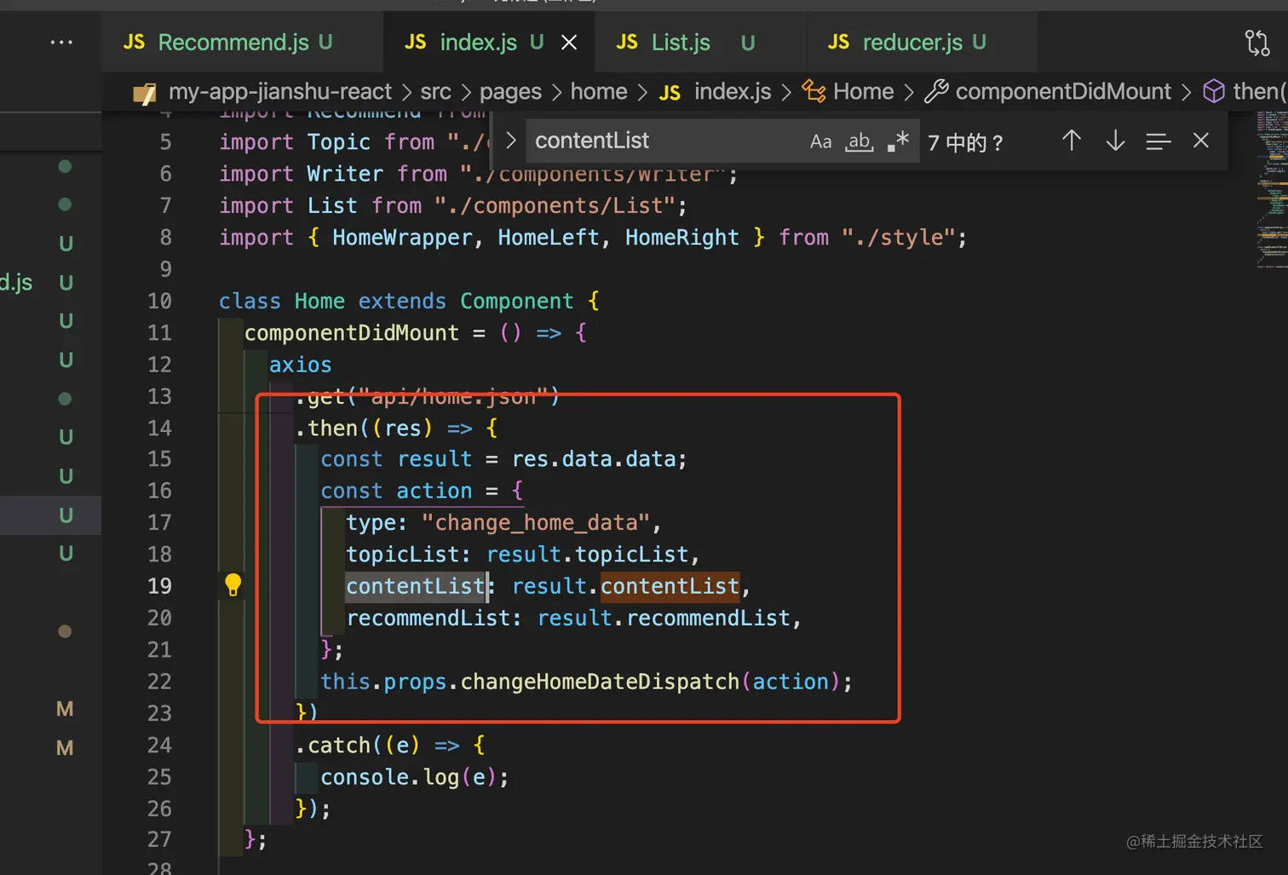Open the home folder breadcrumb segment
1288x875 pixels.
[x=598, y=91]
